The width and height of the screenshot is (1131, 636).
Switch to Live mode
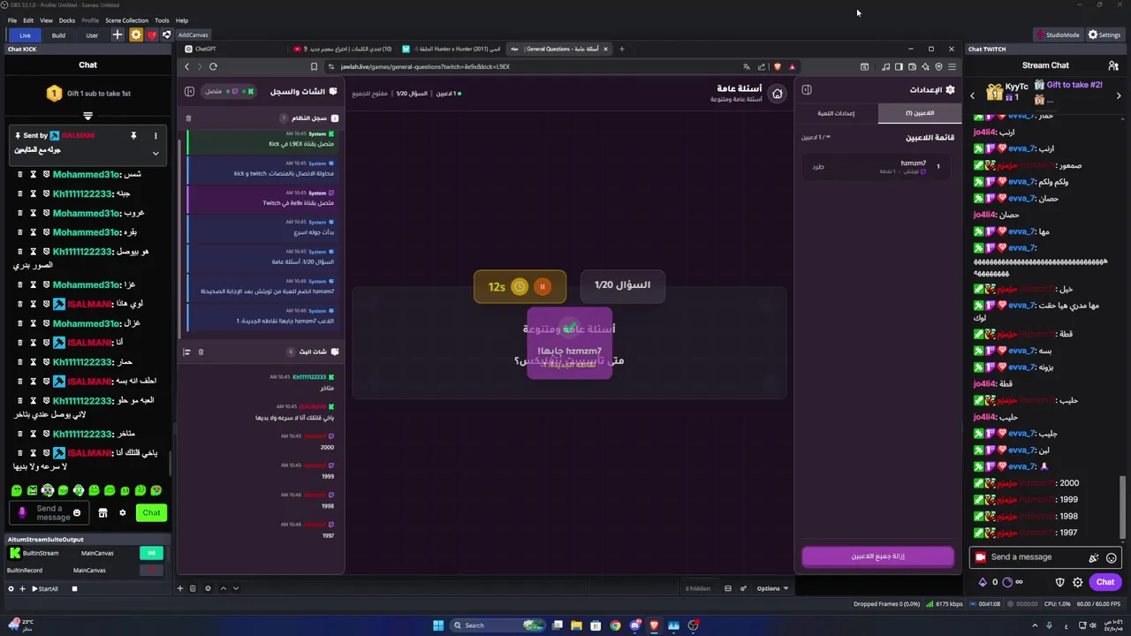(x=25, y=35)
